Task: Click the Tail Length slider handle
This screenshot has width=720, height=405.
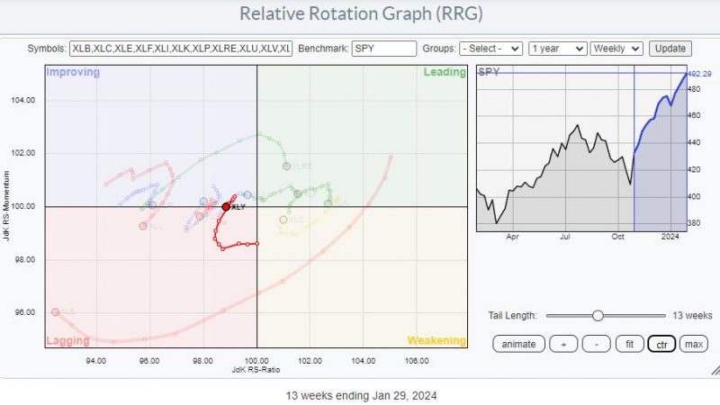Action: 598,316
